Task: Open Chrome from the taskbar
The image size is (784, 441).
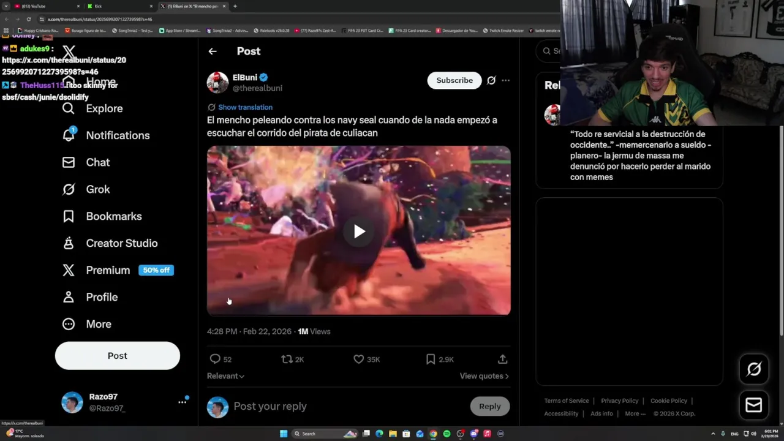Action: pos(433,434)
